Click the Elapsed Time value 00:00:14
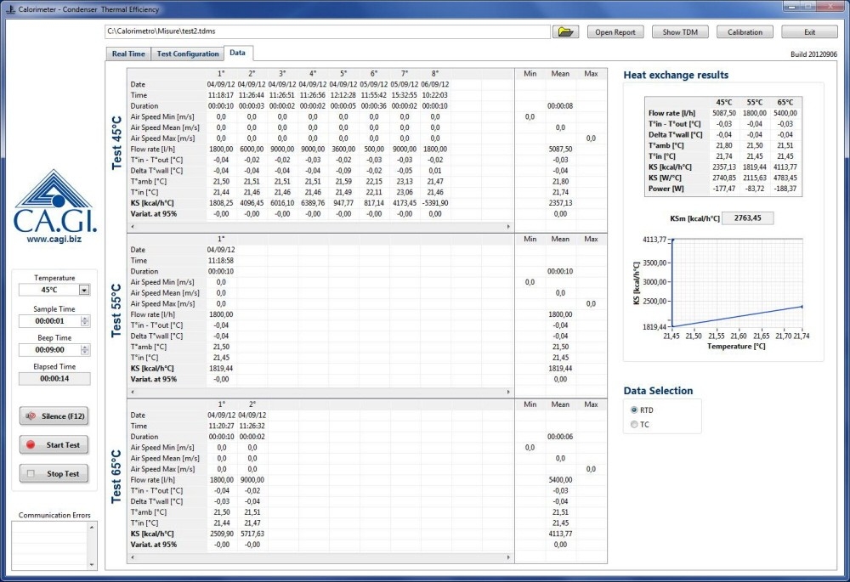This screenshot has height=582, width=850. point(54,379)
